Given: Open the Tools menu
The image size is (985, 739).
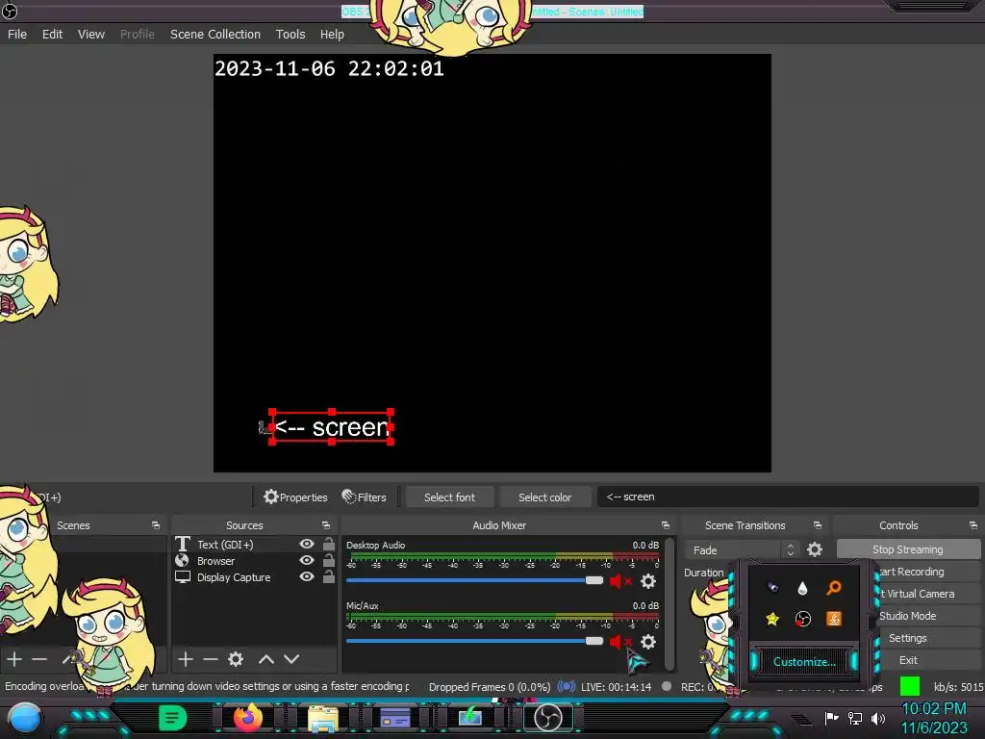Looking at the screenshot, I should (290, 34).
